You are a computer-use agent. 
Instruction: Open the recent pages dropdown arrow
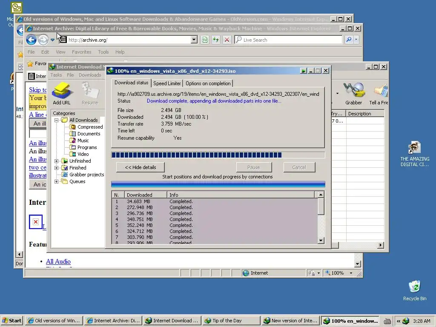click(52, 40)
